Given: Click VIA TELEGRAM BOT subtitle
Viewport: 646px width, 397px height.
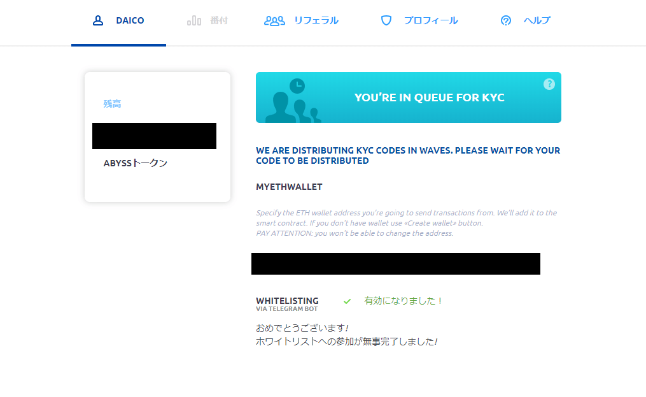Looking at the screenshot, I should 287,308.
